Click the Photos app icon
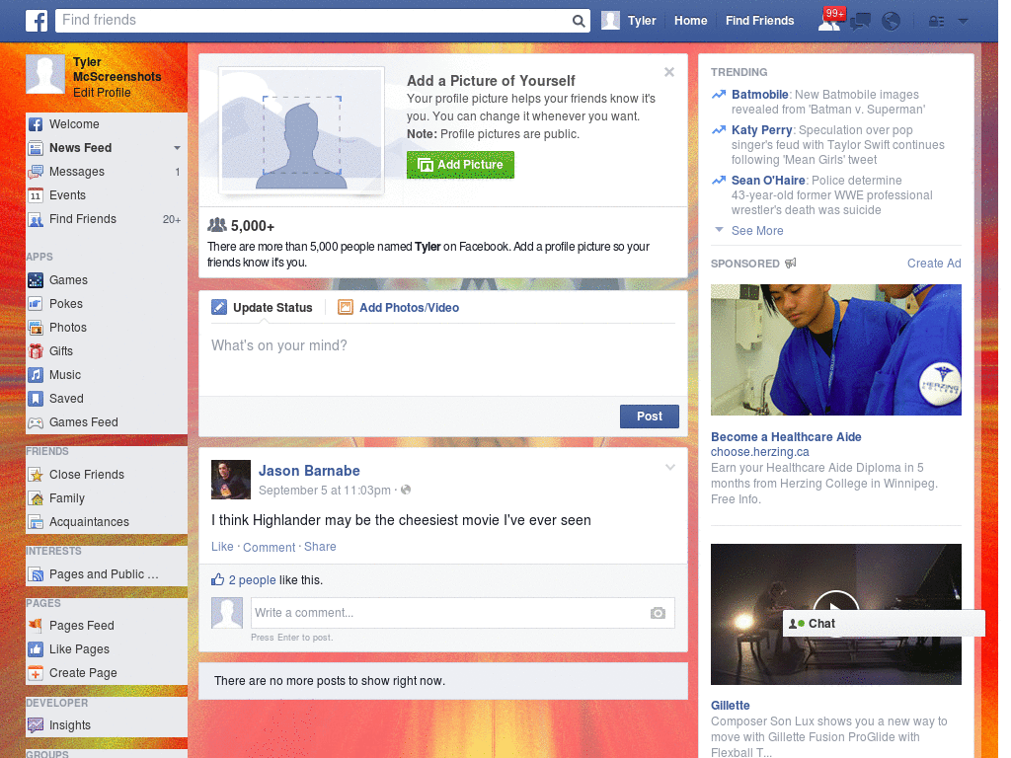Image resolution: width=1011 pixels, height=758 pixels. (x=36, y=328)
